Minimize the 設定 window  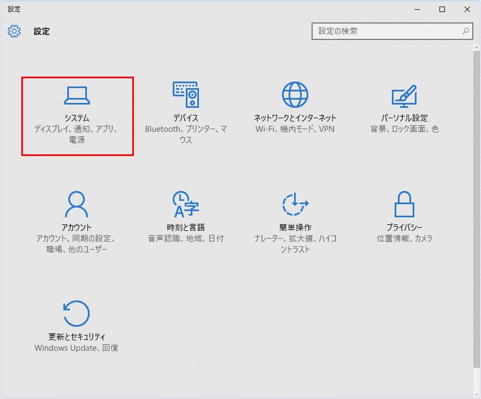(417, 9)
